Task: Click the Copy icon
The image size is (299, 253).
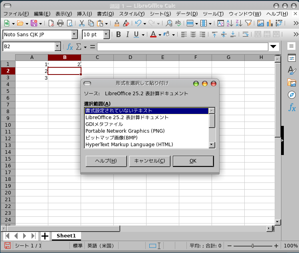Action: [x=91, y=24]
